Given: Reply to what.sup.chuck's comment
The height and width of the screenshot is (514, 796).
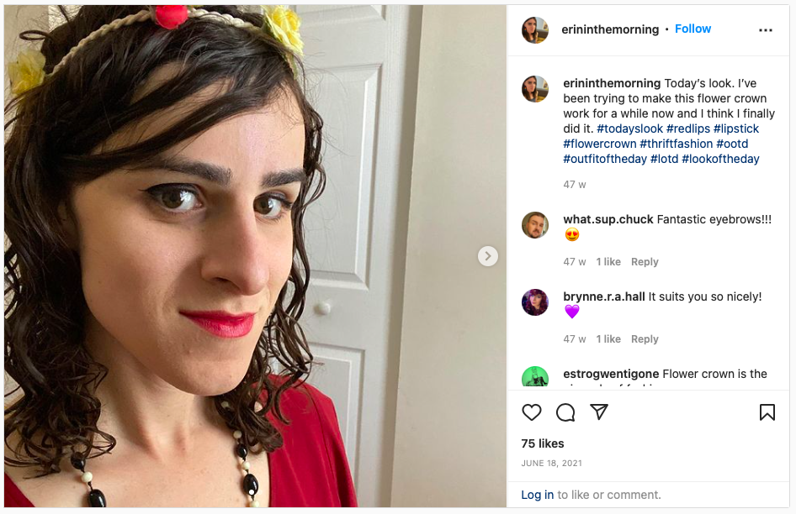Looking at the screenshot, I should click(x=645, y=261).
